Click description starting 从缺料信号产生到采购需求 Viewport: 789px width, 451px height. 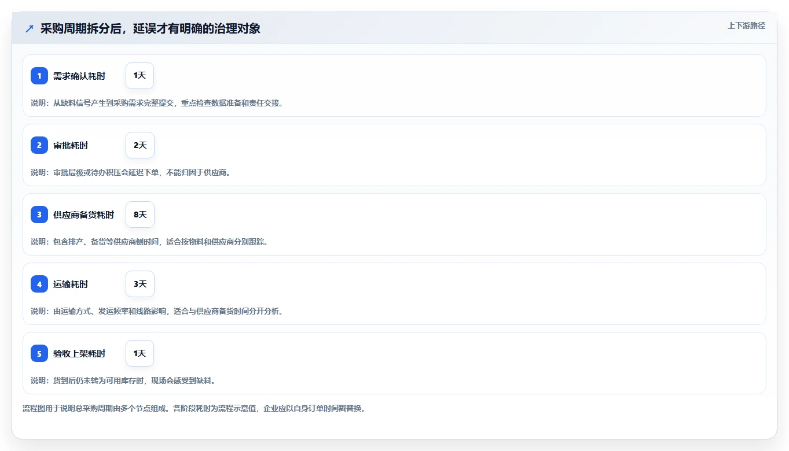coord(157,103)
